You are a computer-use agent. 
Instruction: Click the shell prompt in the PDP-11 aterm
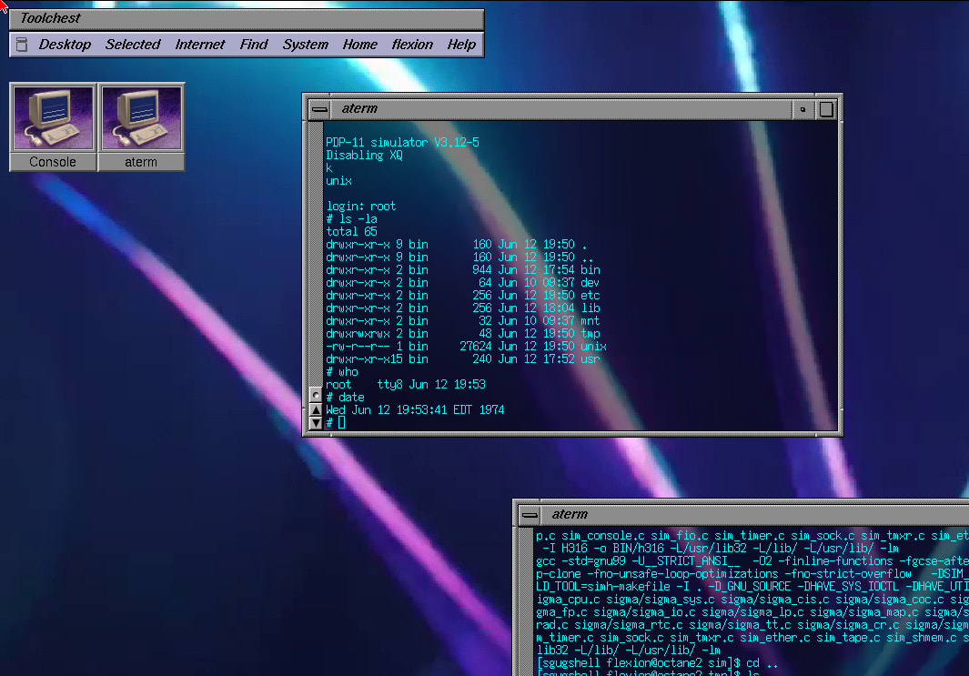[x=337, y=422]
